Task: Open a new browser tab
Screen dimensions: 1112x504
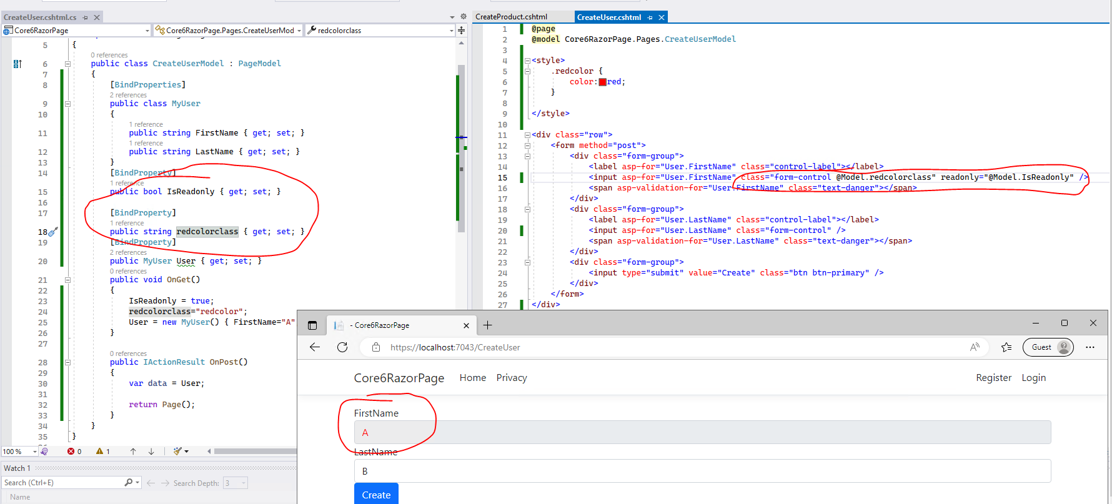Action: coord(488,325)
